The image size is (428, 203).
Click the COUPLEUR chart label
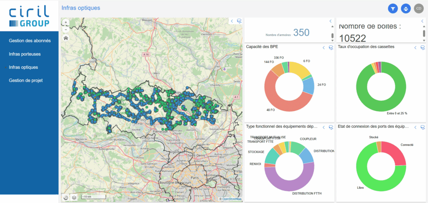click(x=308, y=139)
